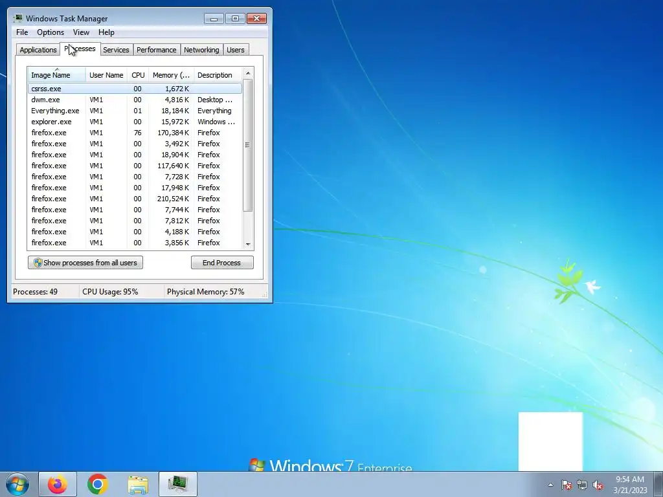Open the Windows Start orb
Viewport: 663px width, 497px height.
click(x=17, y=484)
